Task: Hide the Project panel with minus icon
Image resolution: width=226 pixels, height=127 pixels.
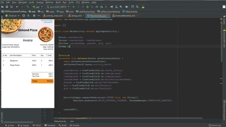Action: click(38, 16)
